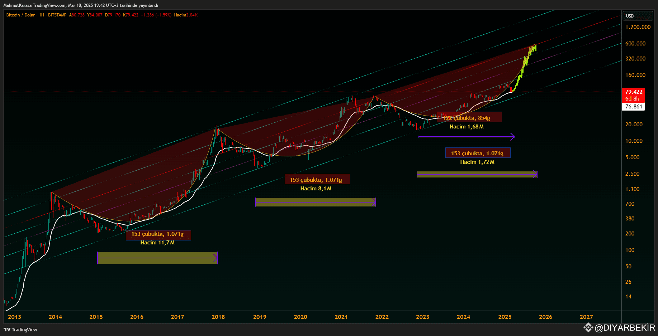658x336 pixels.
Task: Open the BITSTAMP exchange label
Action: coord(57,15)
